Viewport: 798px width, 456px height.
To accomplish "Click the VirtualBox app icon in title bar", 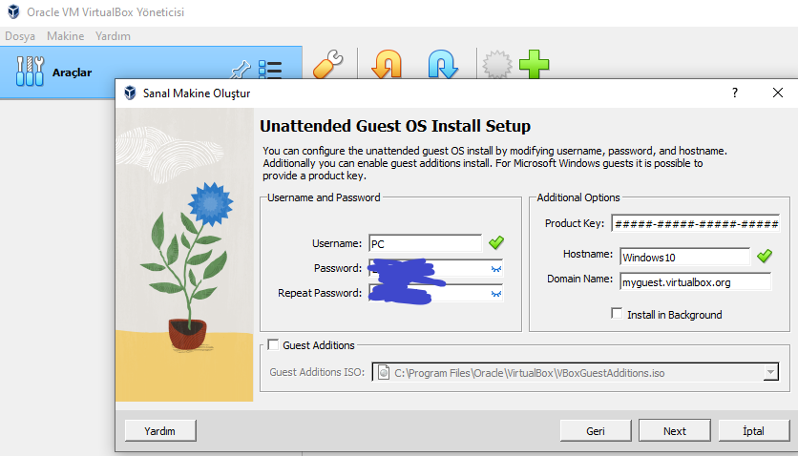I will pos(13,11).
